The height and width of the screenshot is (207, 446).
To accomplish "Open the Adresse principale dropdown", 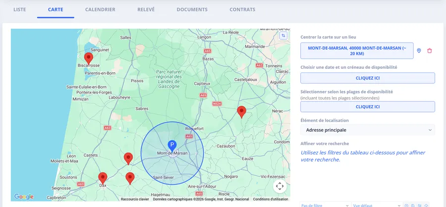I will click(x=368, y=130).
